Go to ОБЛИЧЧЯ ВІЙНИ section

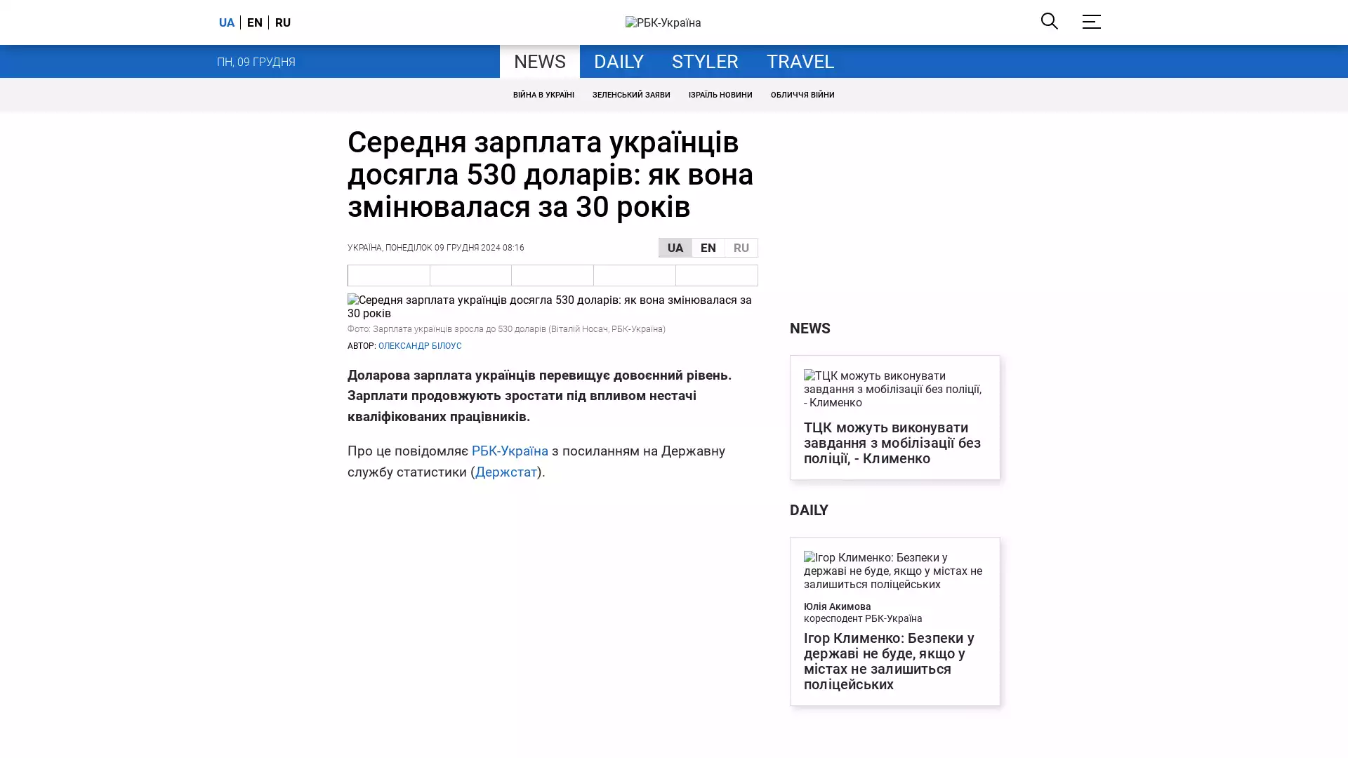(x=802, y=95)
